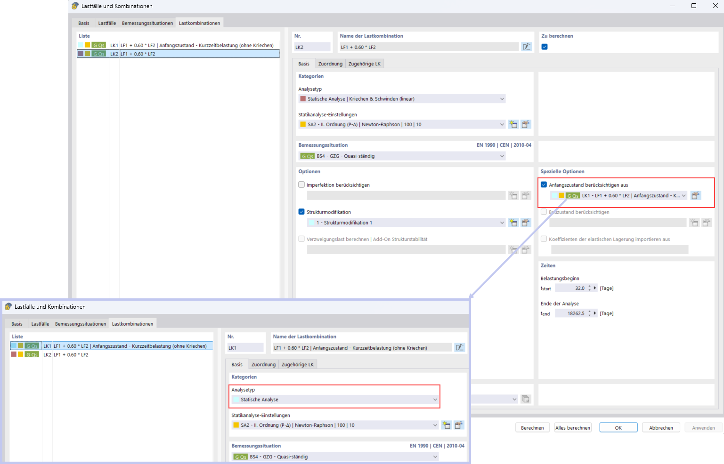Click edit icon beside Verzweigungslast field
The height and width of the screenshot is (464, 724).
tap(526, 250)
